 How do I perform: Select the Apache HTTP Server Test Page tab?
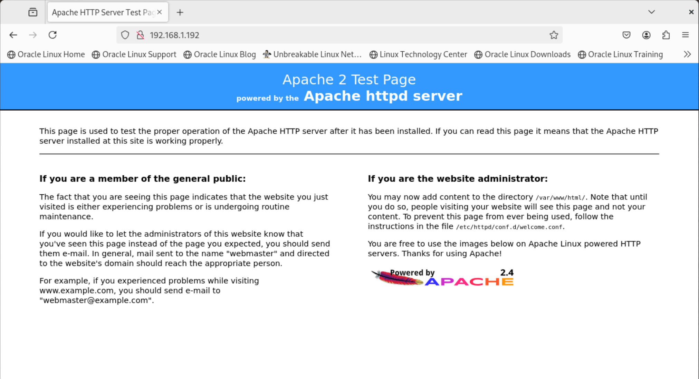click(103, 12)
